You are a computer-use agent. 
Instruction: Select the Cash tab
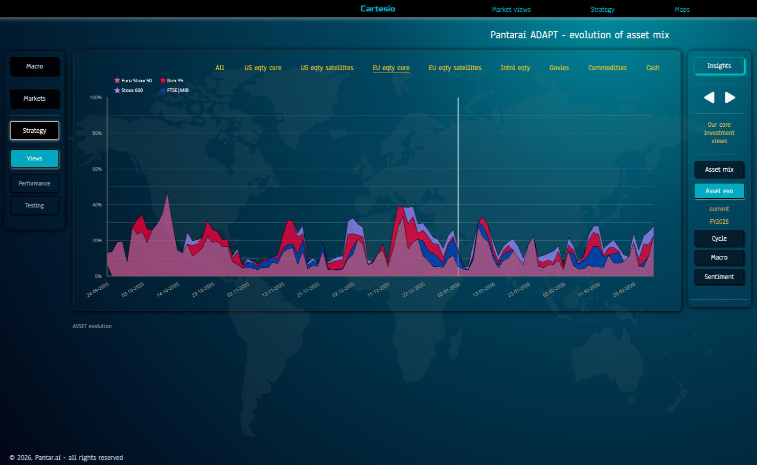click(x=652, y=68)
